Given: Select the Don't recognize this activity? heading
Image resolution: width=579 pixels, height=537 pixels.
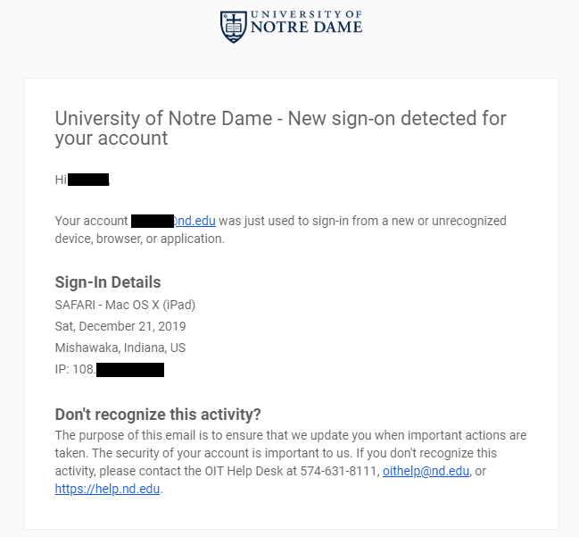Looking at the screenshot, I should click(x=158, y=415).
